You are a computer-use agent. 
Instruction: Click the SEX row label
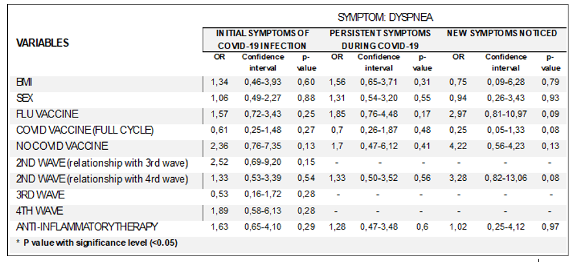tap(25, 99)
